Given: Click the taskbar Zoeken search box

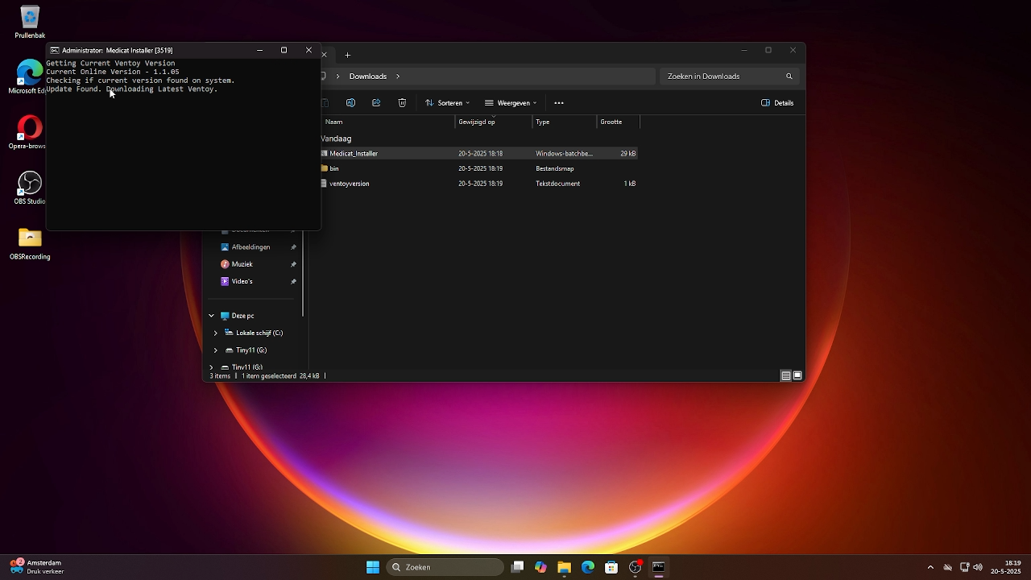Looking at the screenshot, I should (x=445, y=567).
